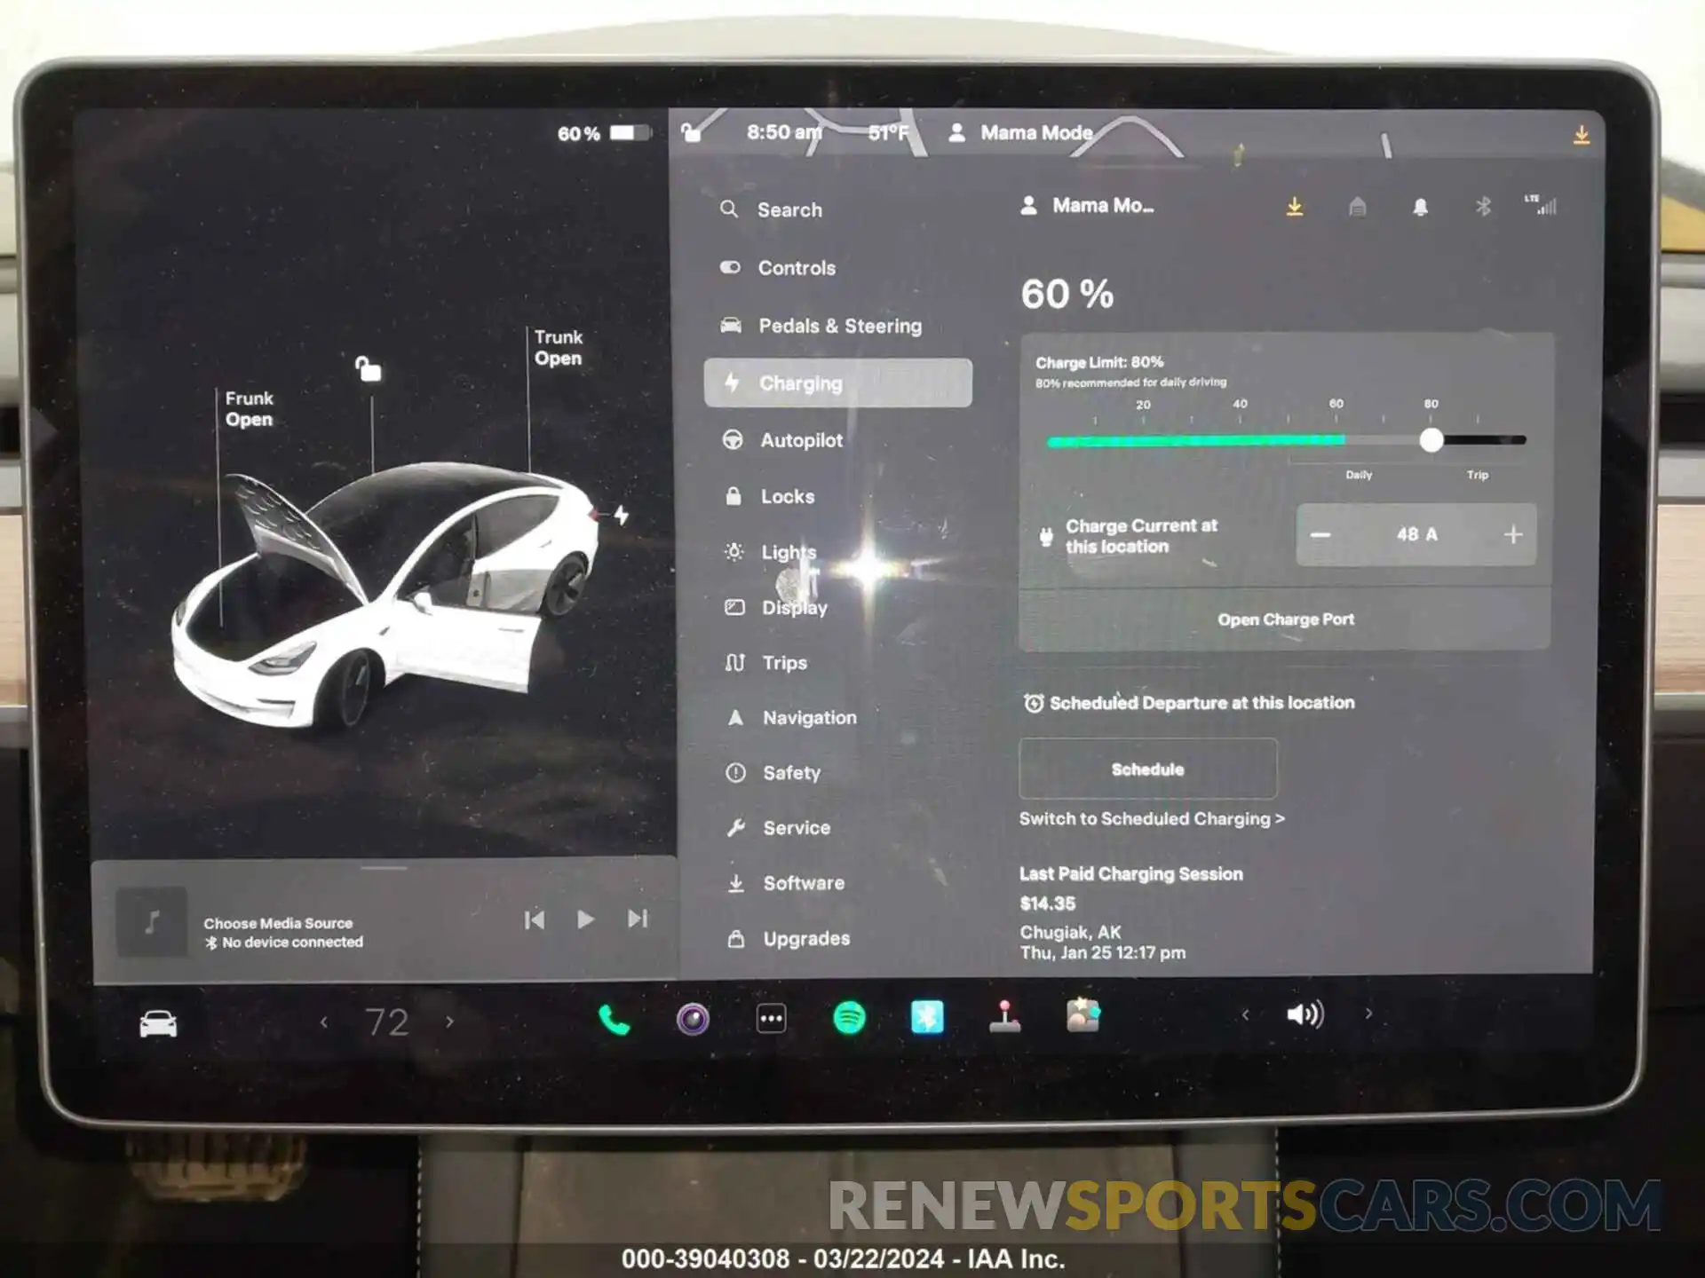Image resolution: width=1705 pixels, height=1278 pixels.
Task: Expand Switch to Scheduled Charging option
Action: pos(1151,819)
